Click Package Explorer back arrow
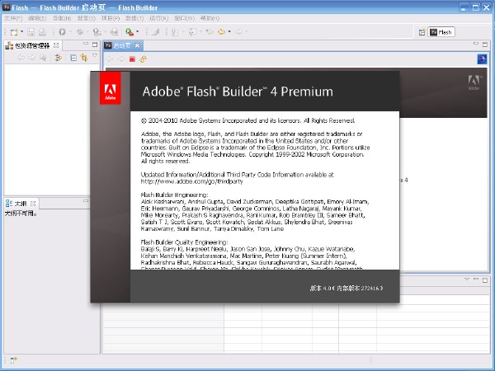Viewport: 495px width, 371px height. click(21, 58)
